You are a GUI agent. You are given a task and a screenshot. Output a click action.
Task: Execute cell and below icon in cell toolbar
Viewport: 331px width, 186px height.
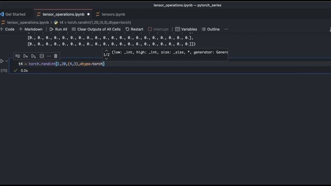[33, 56]
